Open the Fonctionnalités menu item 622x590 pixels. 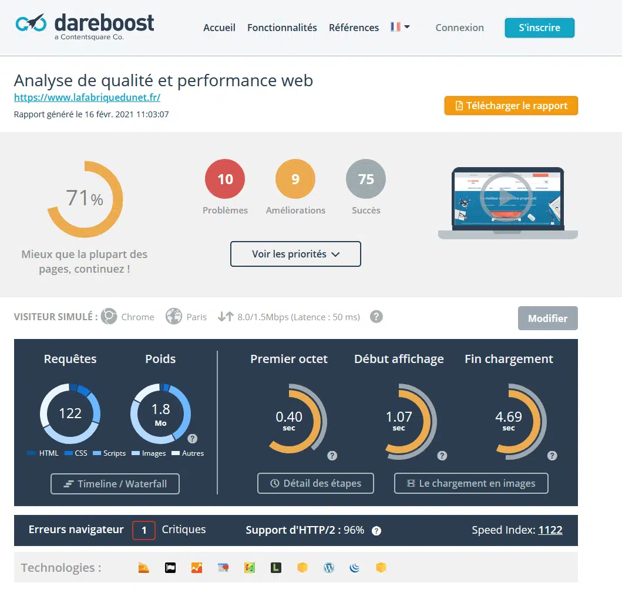click(282, 28)
